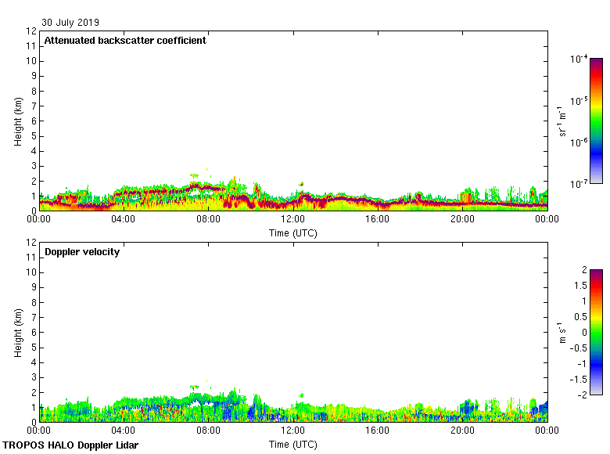610x454 pixels.
Task: Click the 10^-4 label on the backscatter colorbar
Action: pos(579,59)
